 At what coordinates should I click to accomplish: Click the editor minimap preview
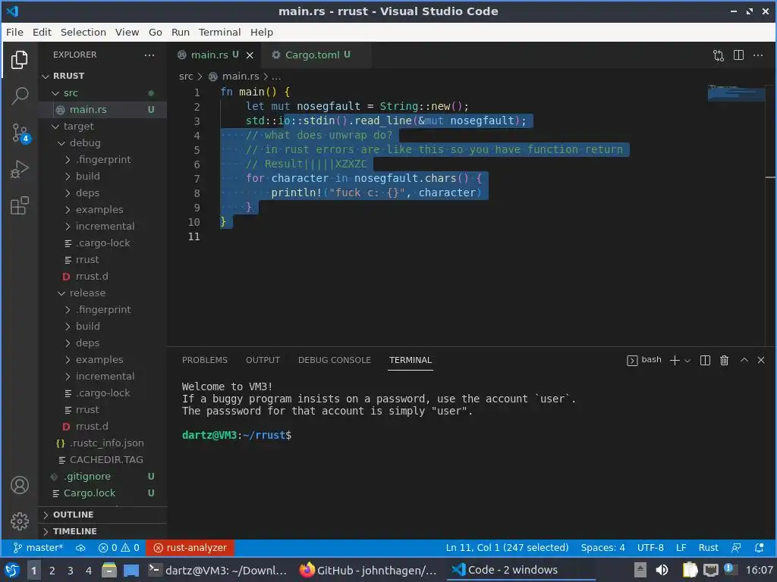click(x=736, y=93)
